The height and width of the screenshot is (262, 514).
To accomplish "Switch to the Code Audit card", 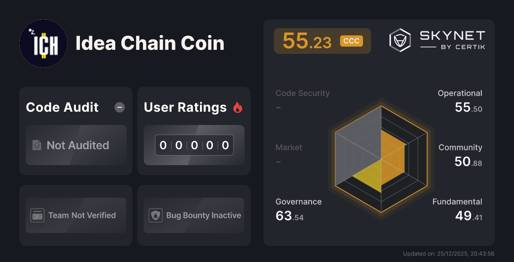I will tap(75, 131).
